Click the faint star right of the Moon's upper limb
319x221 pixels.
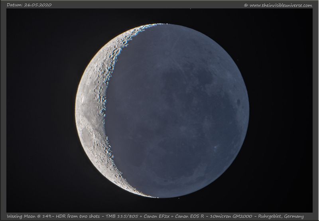click(x=238, y=61)
